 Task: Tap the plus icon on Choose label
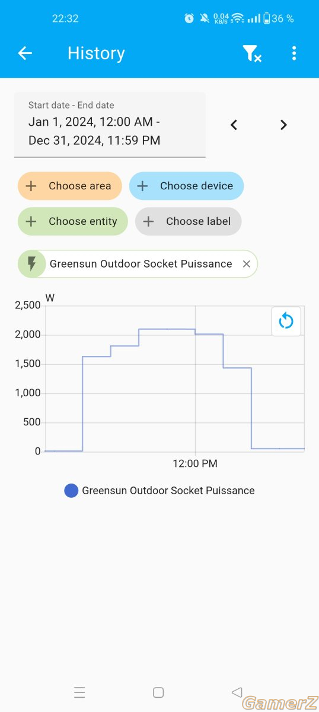pos(149,221)
